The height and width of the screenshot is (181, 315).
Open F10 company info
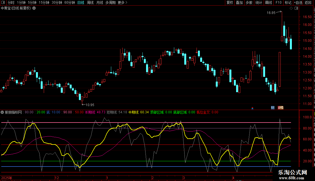pyautogui.click(x=278, y=3)
